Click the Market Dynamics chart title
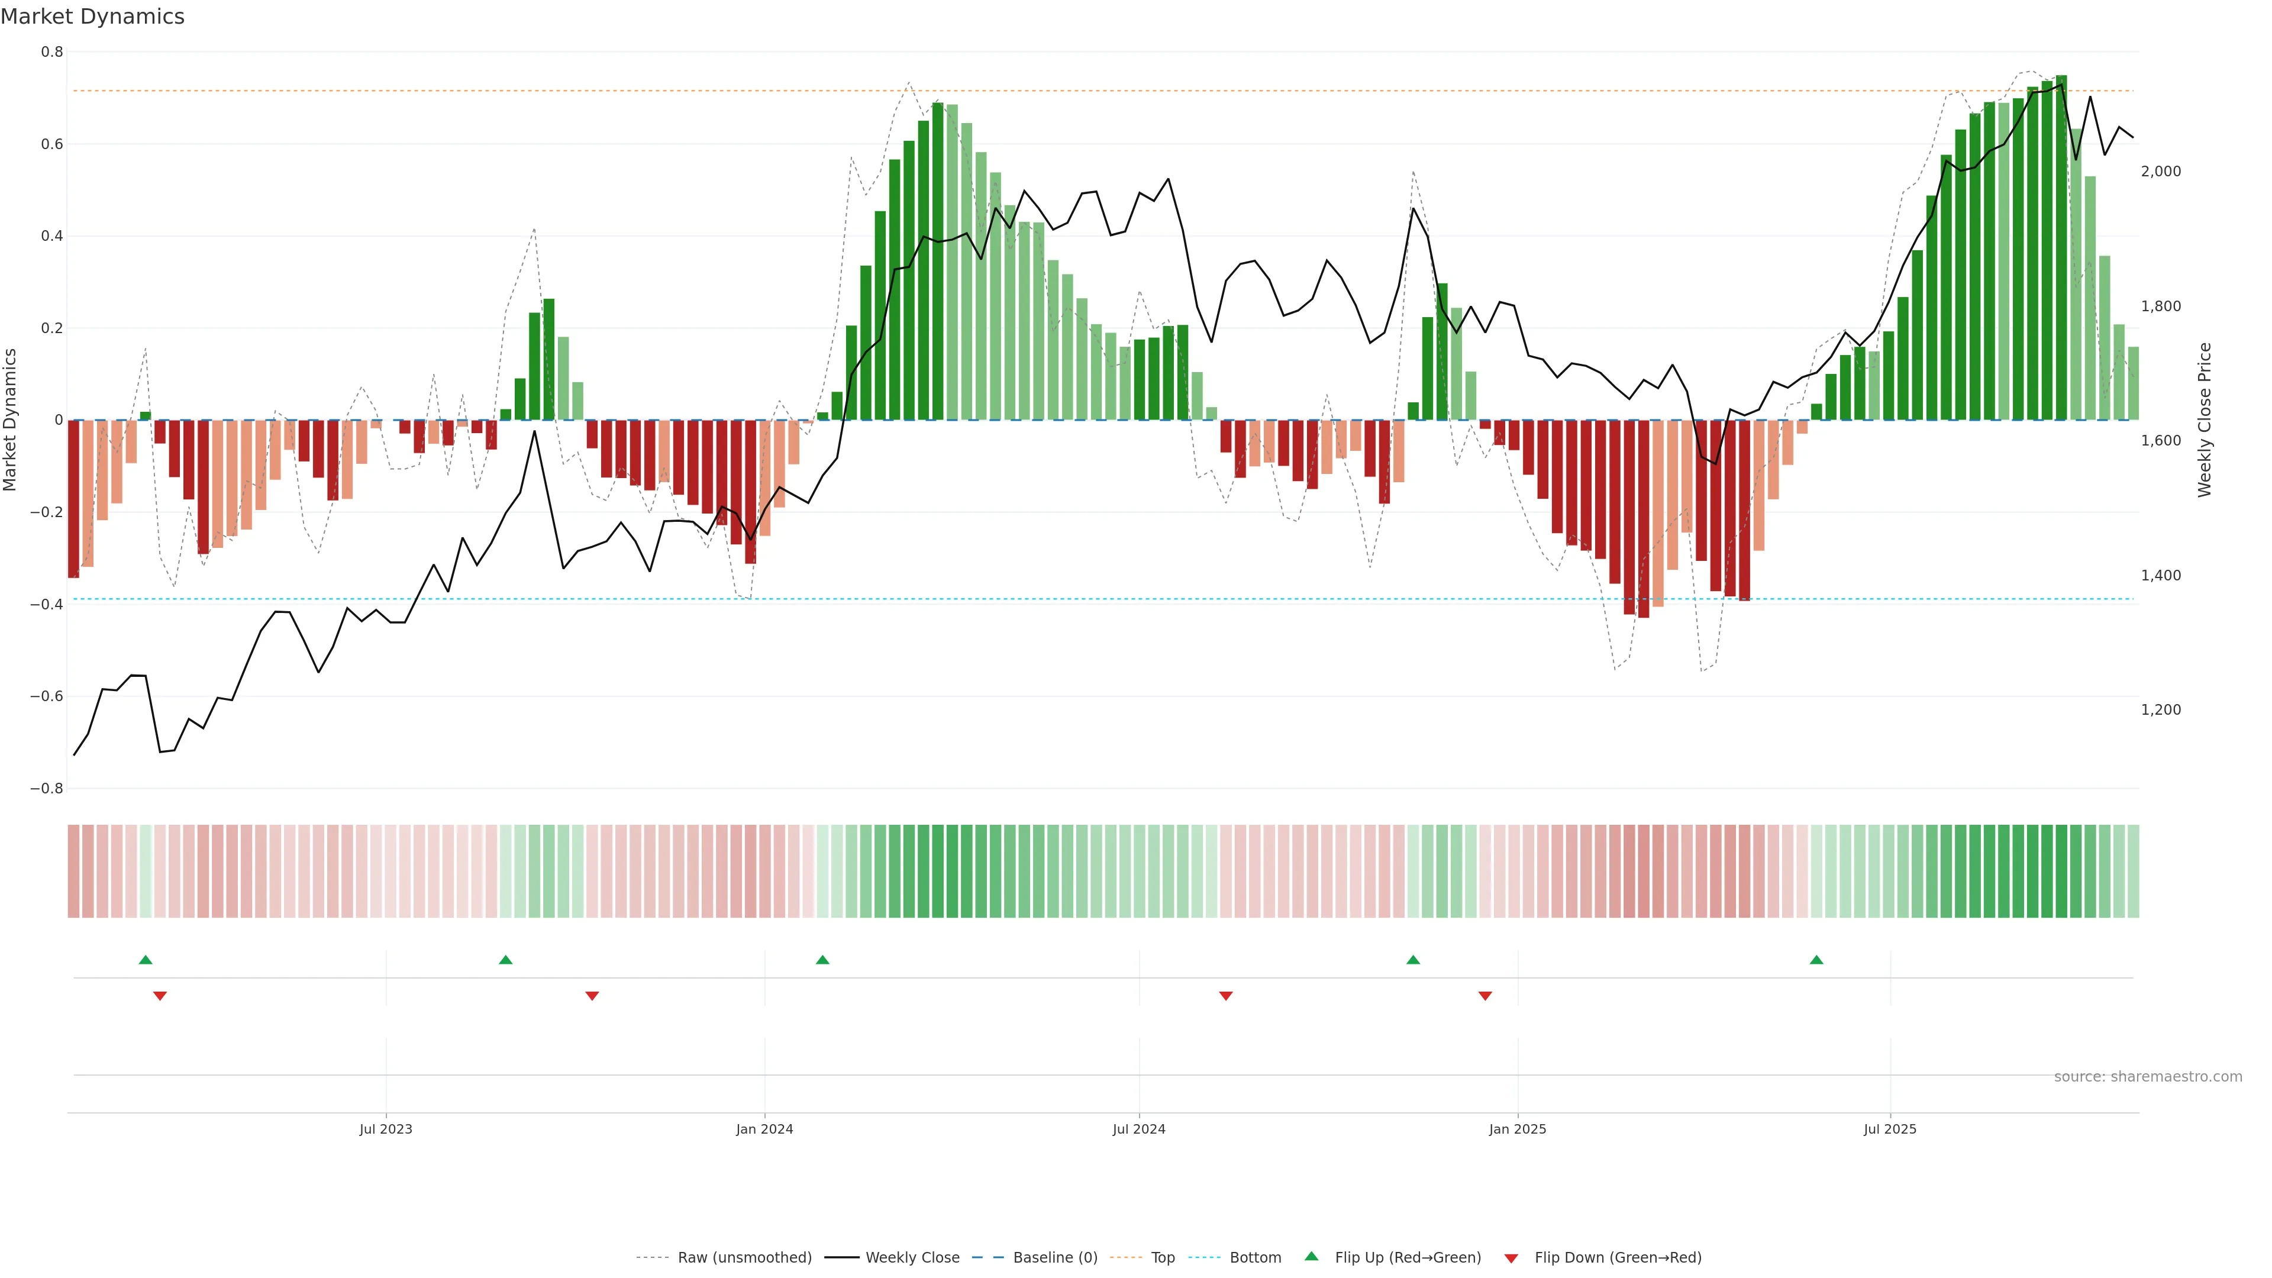Viewport: 2272px width, 1278px height. click(93, 17)
